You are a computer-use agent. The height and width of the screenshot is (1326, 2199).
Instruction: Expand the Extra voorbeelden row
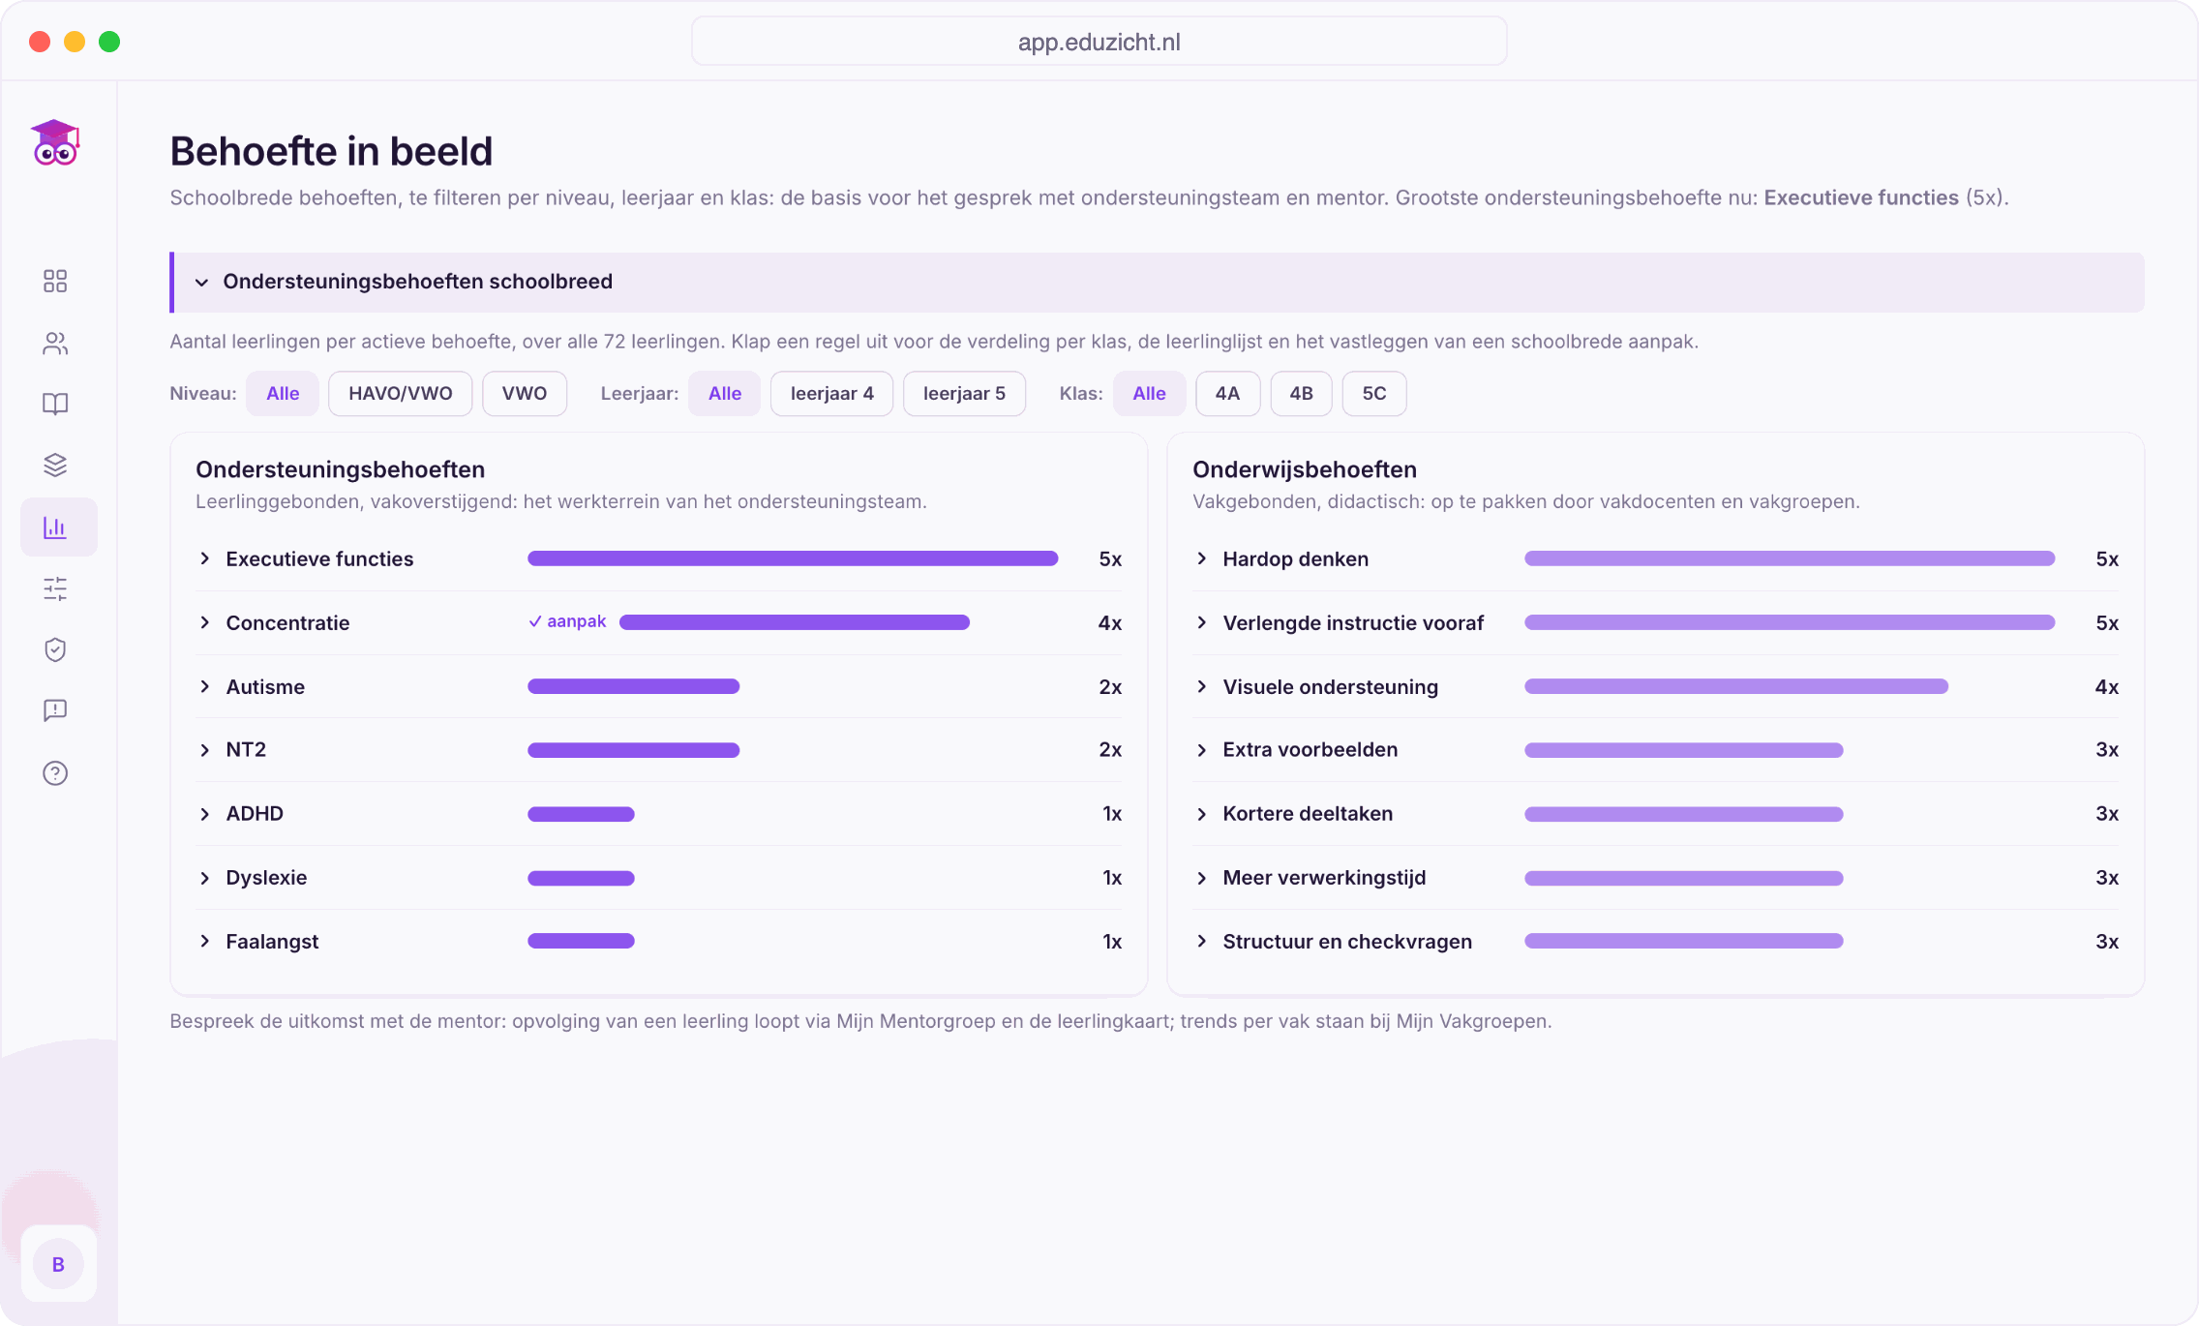1656,750
